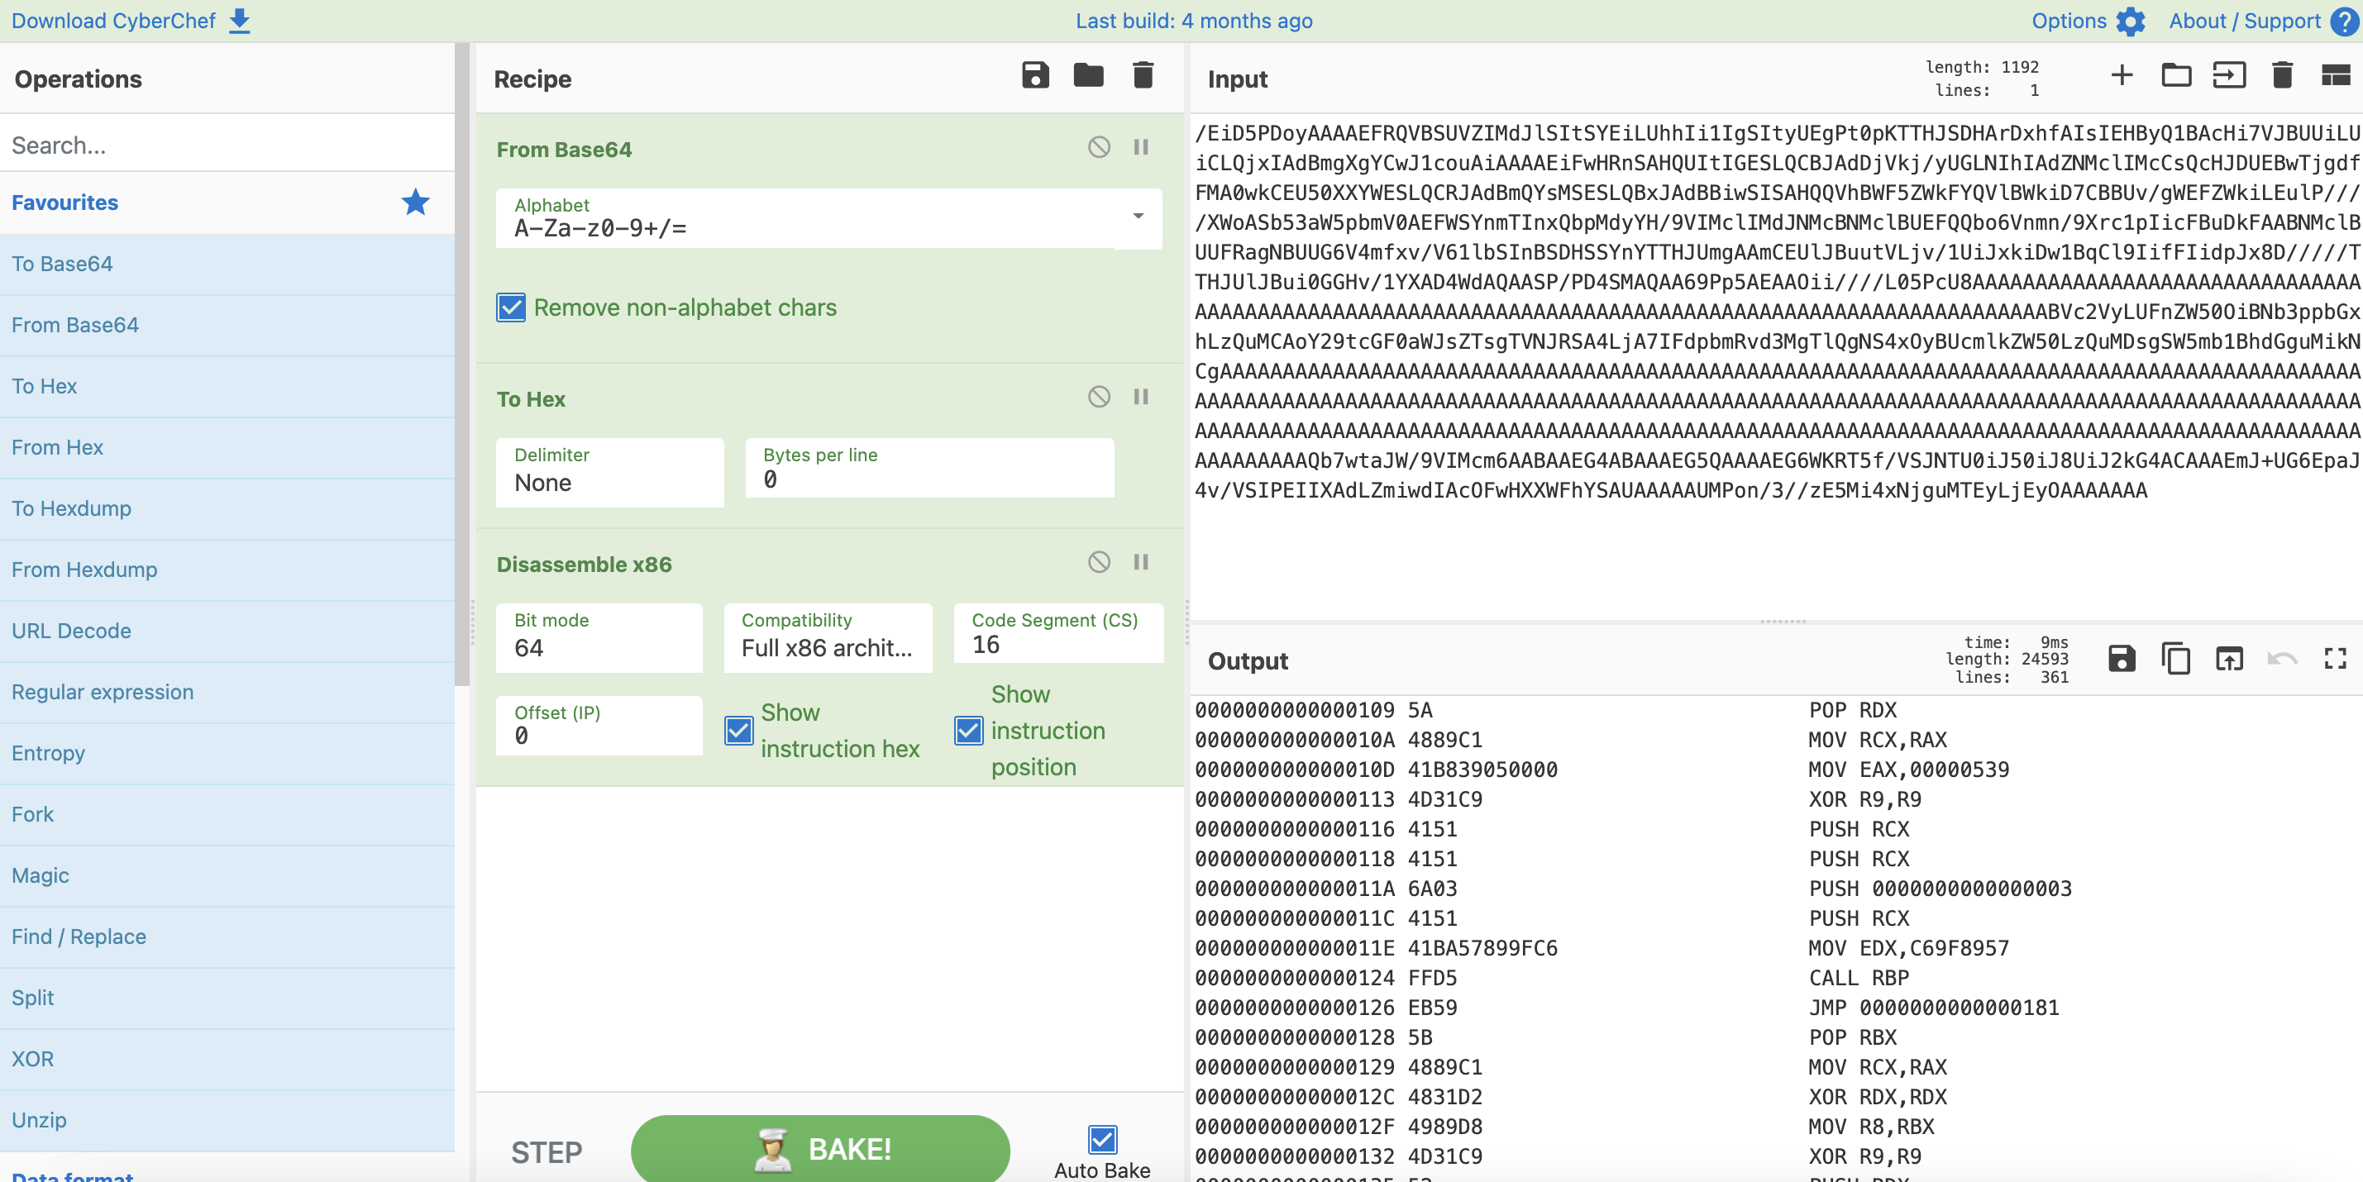Select the URL Decode operation
The image size is (2363, 1182).
pos(227,631)
